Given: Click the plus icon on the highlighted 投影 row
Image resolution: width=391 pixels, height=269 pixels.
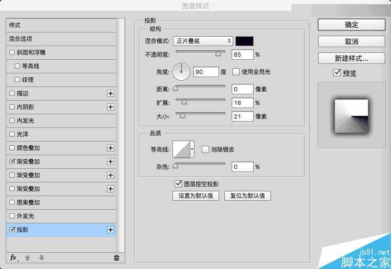Looking at the screenshot, I should [111, 230].
